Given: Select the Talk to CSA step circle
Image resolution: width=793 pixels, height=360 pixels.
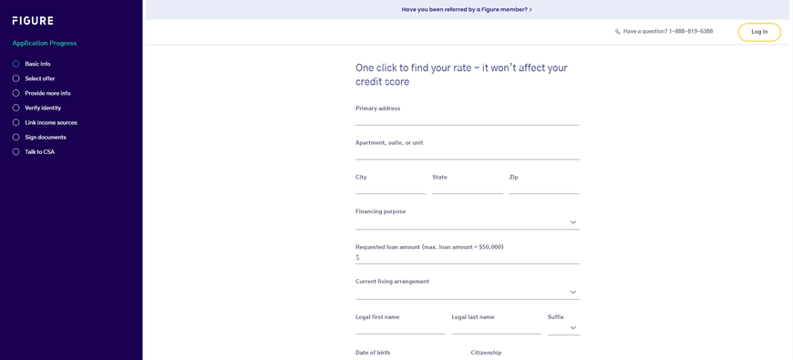Looking at the screenshot, I should (x=15, y=152).
